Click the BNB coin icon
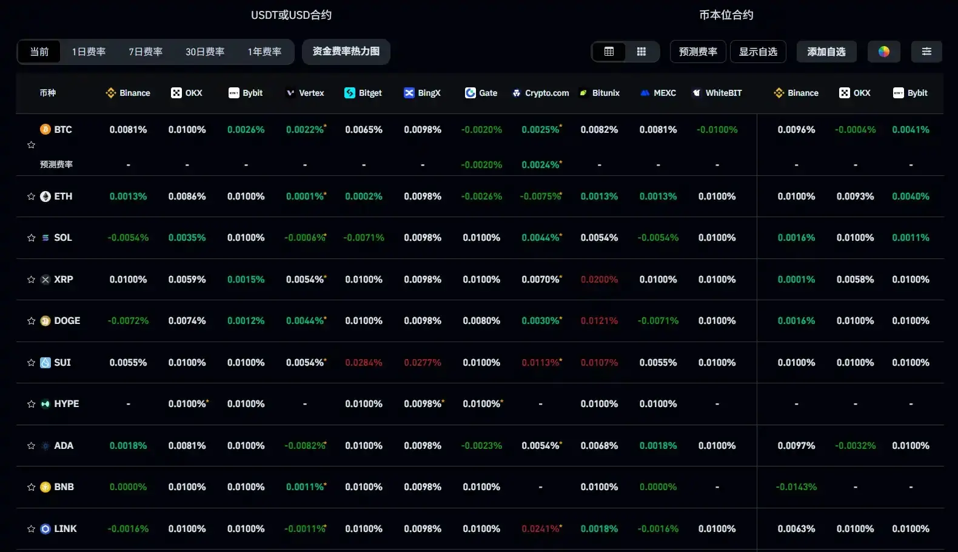958x552 pixels. [x=45, y=487]
